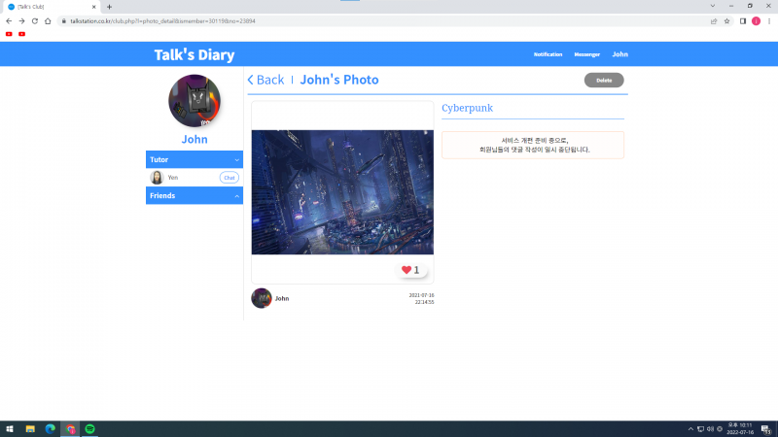Start chat with tutor Yen
This screenshot has width=778, height=437.
230,178
